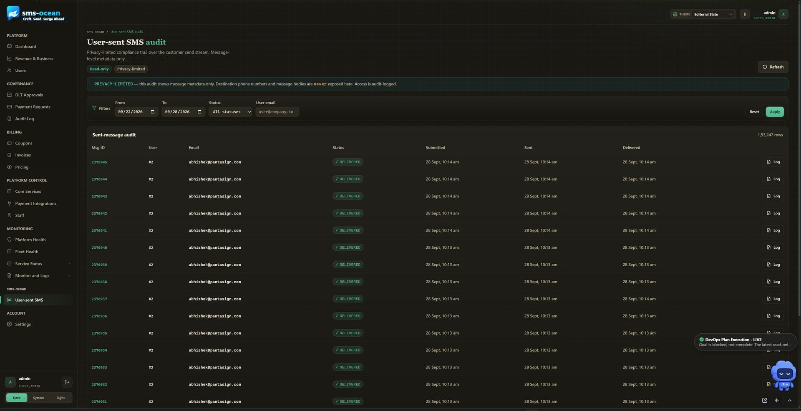Open the Status filter dropdown
This screenshot has width=801, height=411.
230,112
